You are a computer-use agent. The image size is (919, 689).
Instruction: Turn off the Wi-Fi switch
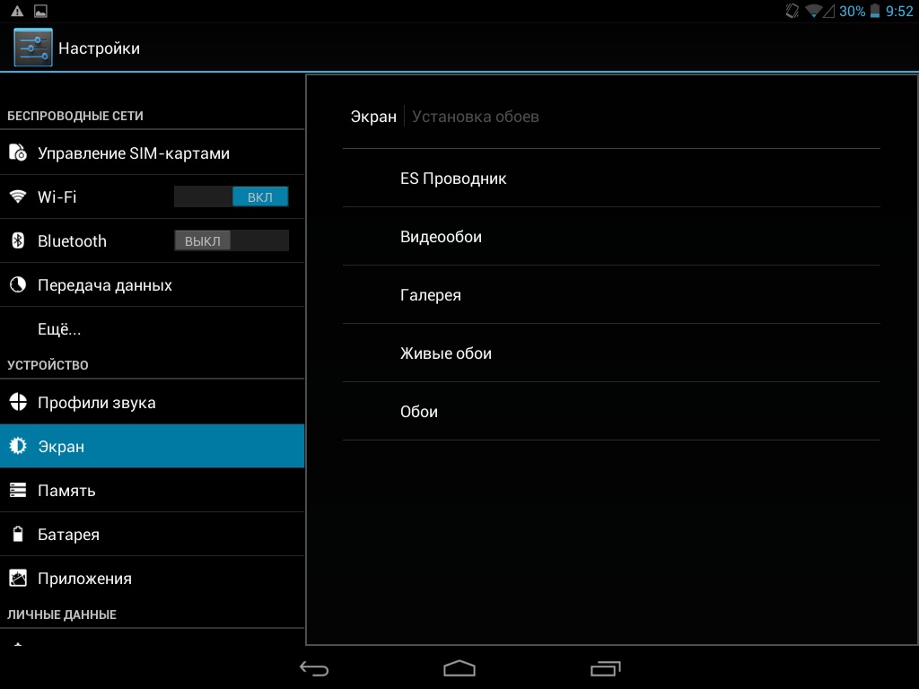click(232, 196)
